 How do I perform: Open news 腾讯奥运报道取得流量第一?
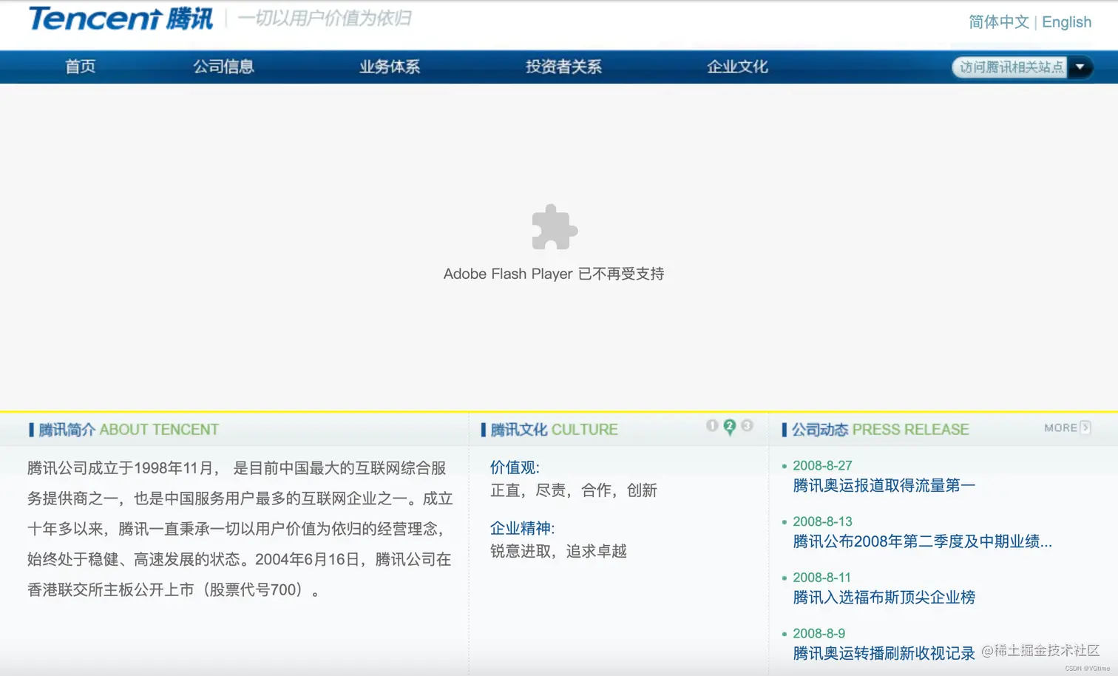(x=884, y=485)
